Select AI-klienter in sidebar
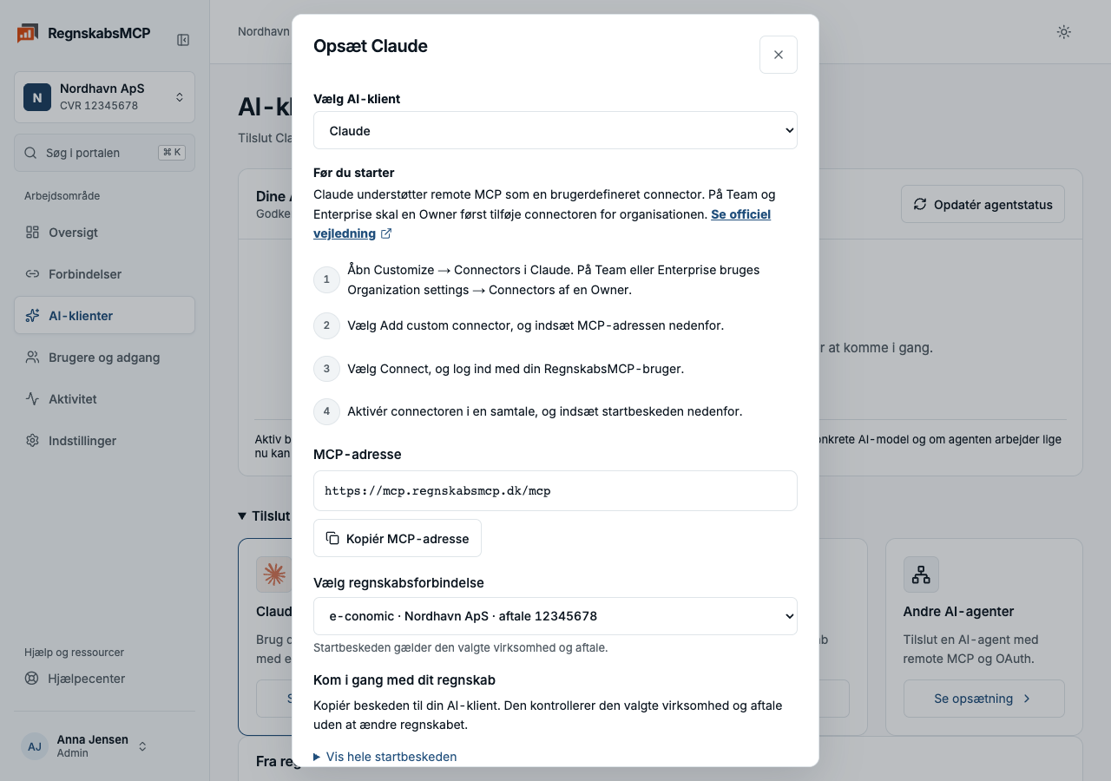The height and width of the screenshot is (781, 1111). point(104,316)
